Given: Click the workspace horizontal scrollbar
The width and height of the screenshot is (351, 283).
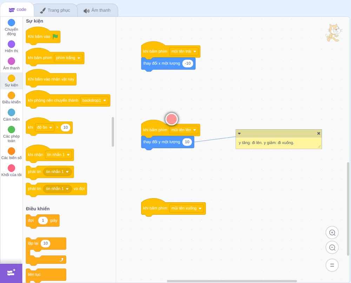Looking at the screenshot, I should pos(232,281).
